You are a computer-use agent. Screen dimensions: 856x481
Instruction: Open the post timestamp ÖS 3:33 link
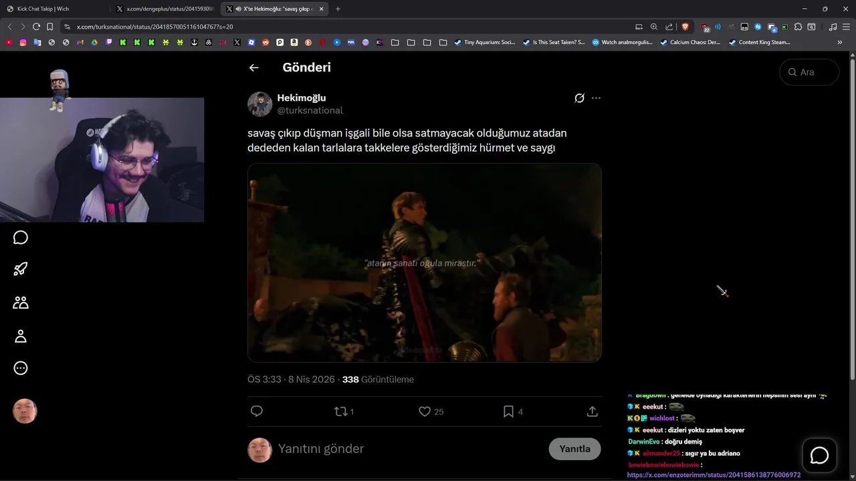click(291, 379)
